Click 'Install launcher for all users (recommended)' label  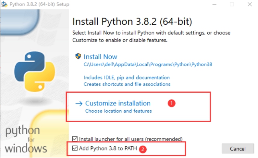pos(131,139)
